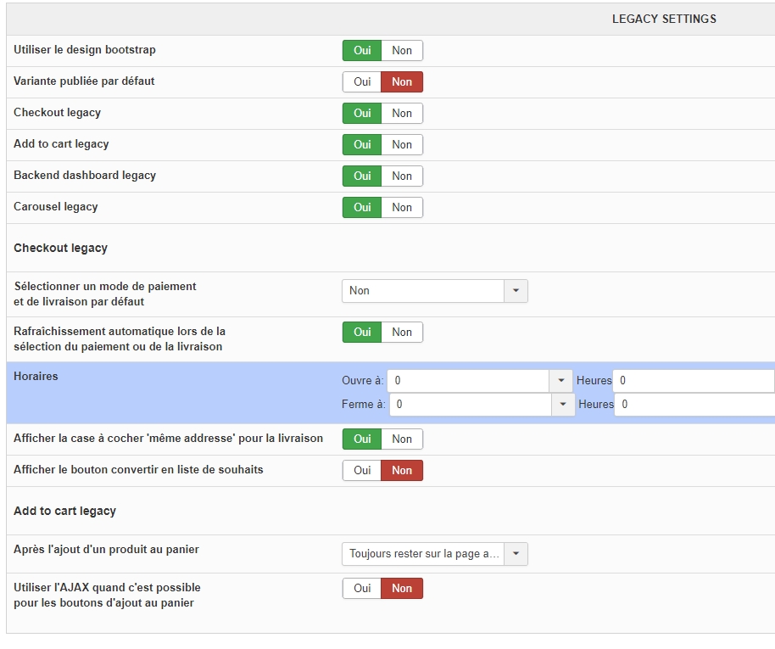Open 'Après l'ajout d'un produit au panier' dropdown
Image resolution: width=775 pixels, height=649 pixels.
click(434, 554)
